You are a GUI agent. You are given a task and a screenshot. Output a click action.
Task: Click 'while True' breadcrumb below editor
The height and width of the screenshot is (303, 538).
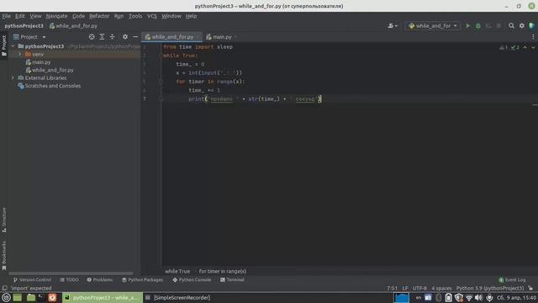click(177, 271)
